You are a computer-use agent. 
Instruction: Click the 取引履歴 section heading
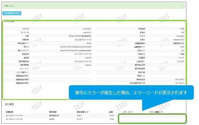click(9, 104)
